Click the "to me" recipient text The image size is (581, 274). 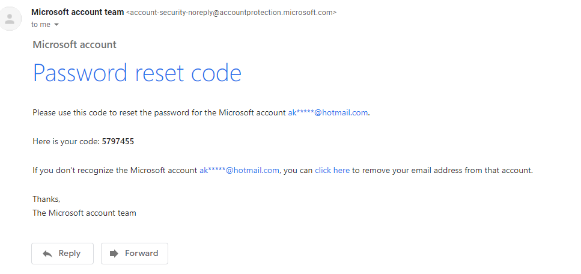40,25
